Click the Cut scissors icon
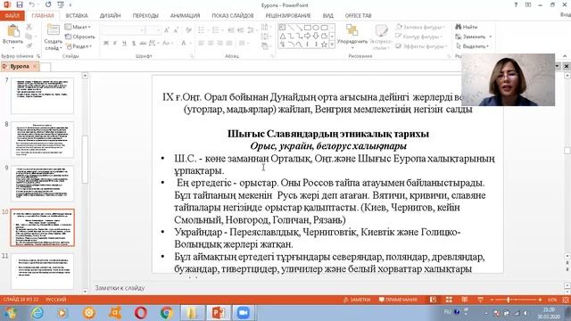This screenshot has width=571, height=321. 29,27
